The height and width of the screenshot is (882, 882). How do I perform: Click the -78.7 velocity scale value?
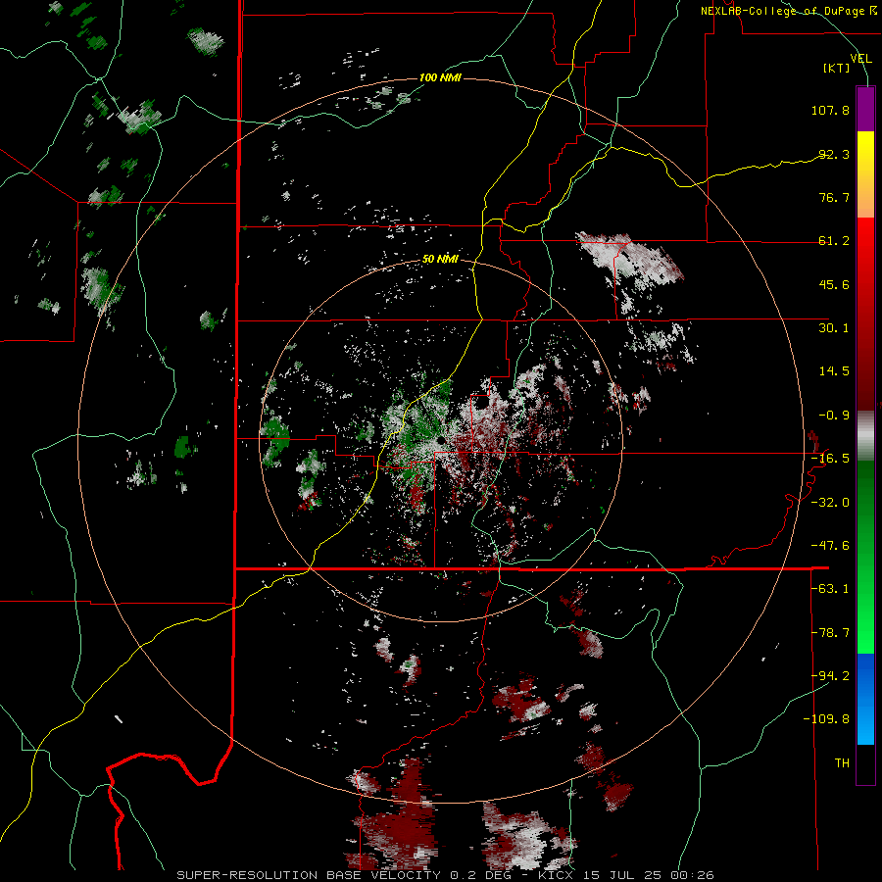830,632
